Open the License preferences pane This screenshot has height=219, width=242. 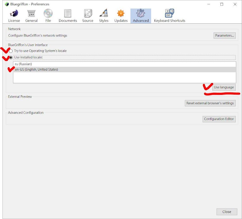tap(14, 16)
